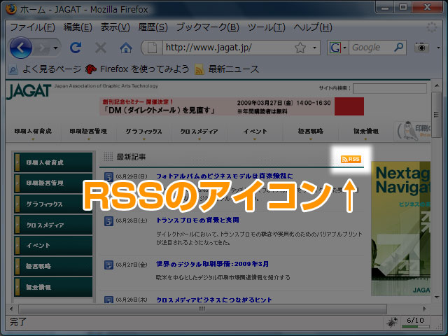448x336 pixels.
Task: Bookmark this page with the star icon
Action: (x=300, y=48)
